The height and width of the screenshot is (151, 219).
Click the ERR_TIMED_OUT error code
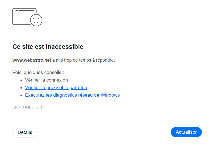(x=28, y=107)
